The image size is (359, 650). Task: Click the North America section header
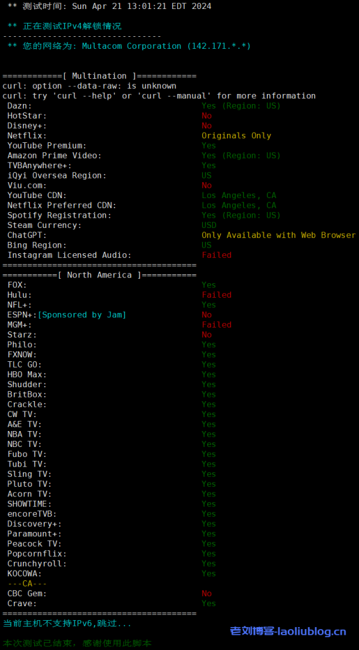click(99, 275)
